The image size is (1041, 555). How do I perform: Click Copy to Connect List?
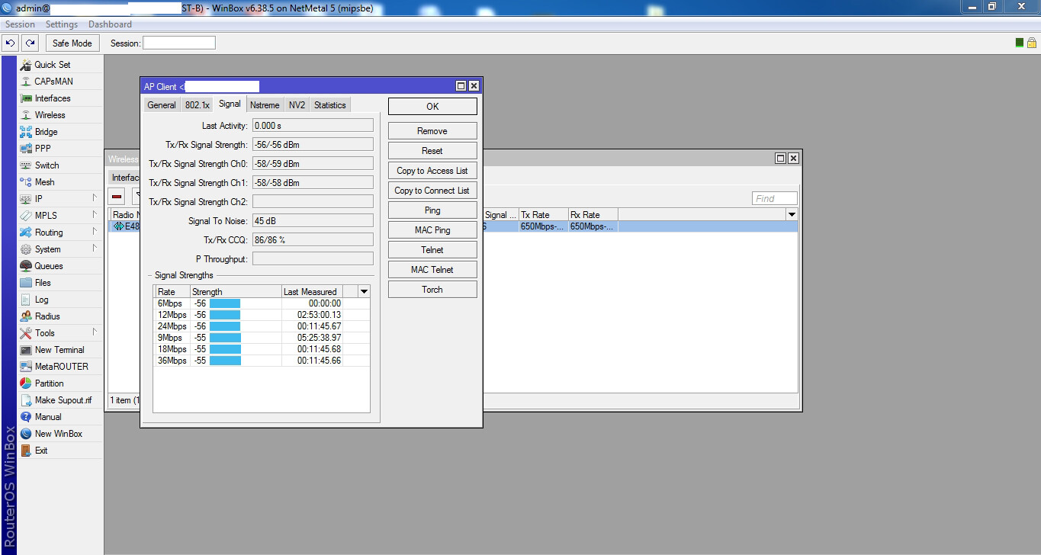click(432, 191)
